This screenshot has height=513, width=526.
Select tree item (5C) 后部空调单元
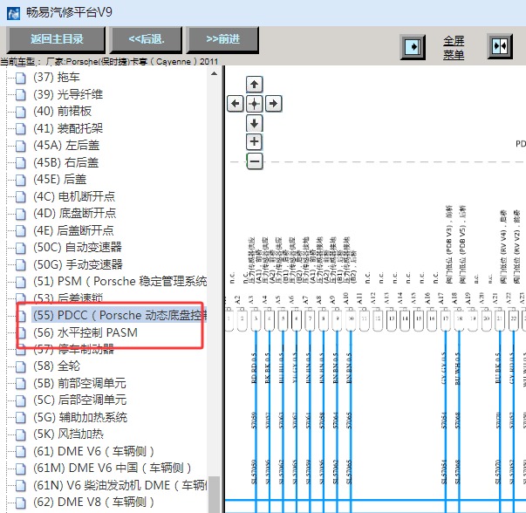pos(80,400)
